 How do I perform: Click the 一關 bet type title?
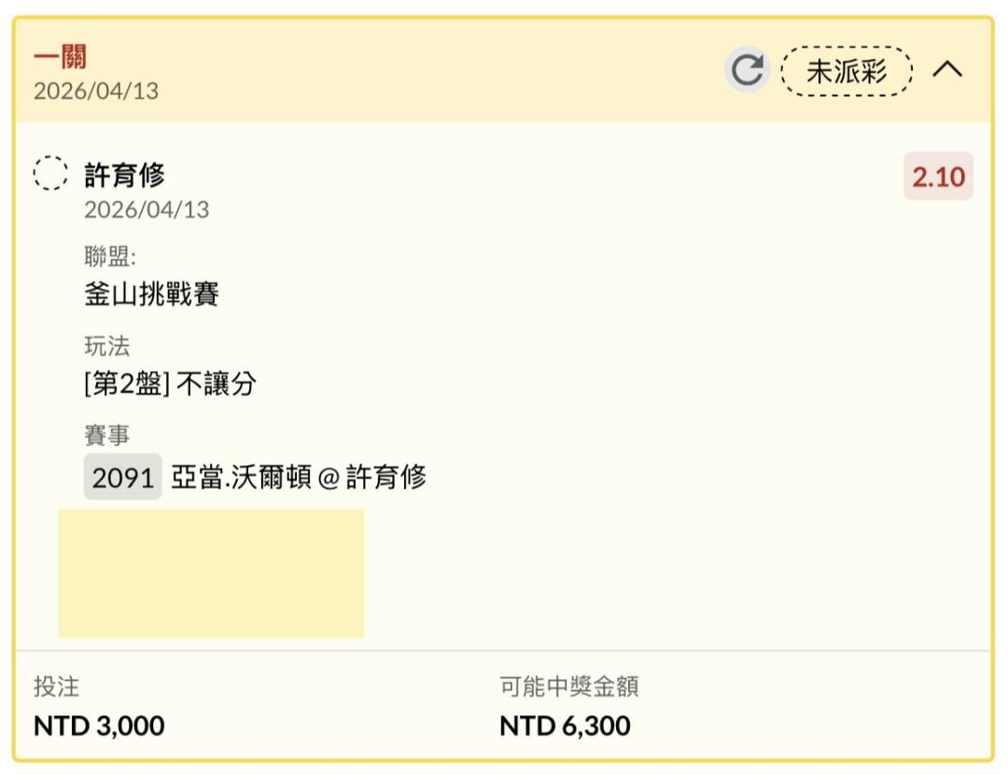pyautogui.click(x=61, y=57)
